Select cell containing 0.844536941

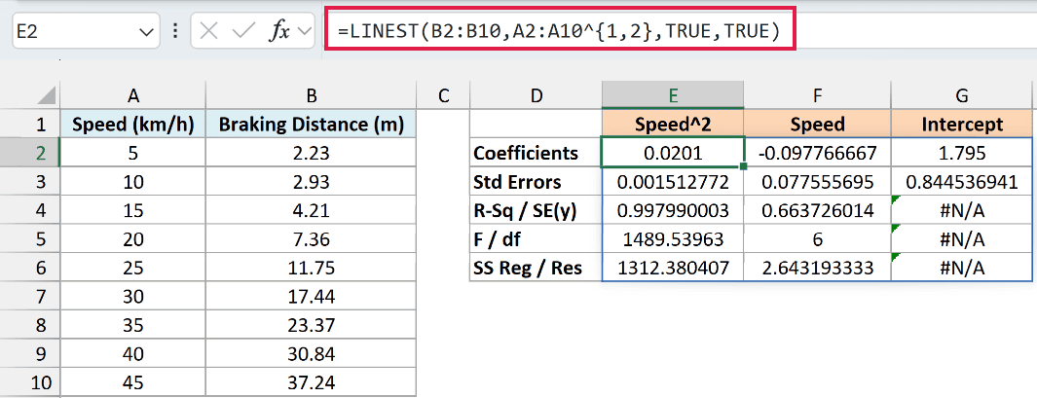pyautogui.click(x=962, y=182)
